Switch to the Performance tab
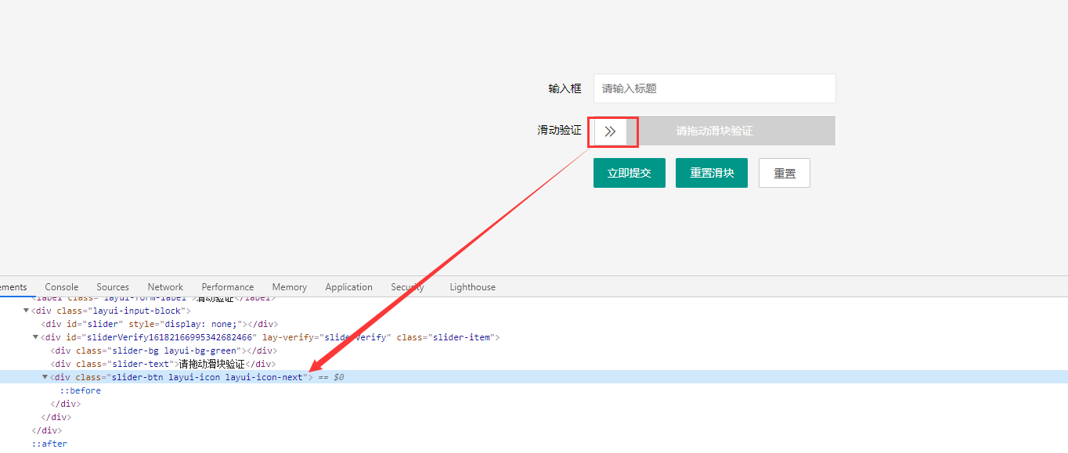1068x453 pixels. (x=228, y=287)
